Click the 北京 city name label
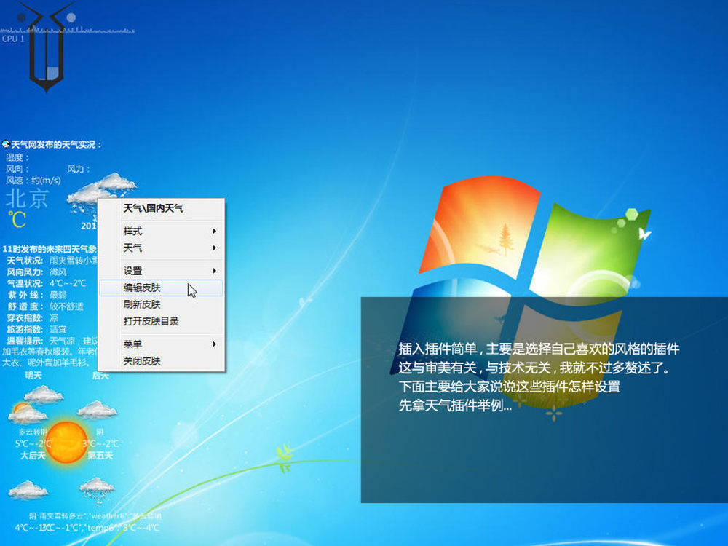728x546 pixels. coord(27,198)
